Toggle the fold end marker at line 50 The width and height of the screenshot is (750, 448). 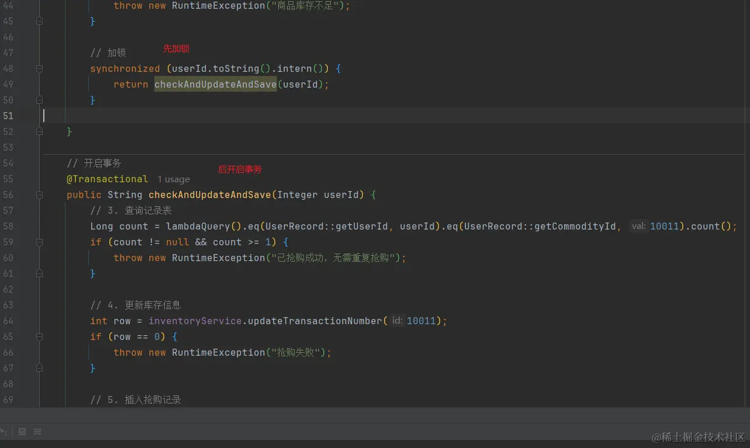tap(39, 100)
